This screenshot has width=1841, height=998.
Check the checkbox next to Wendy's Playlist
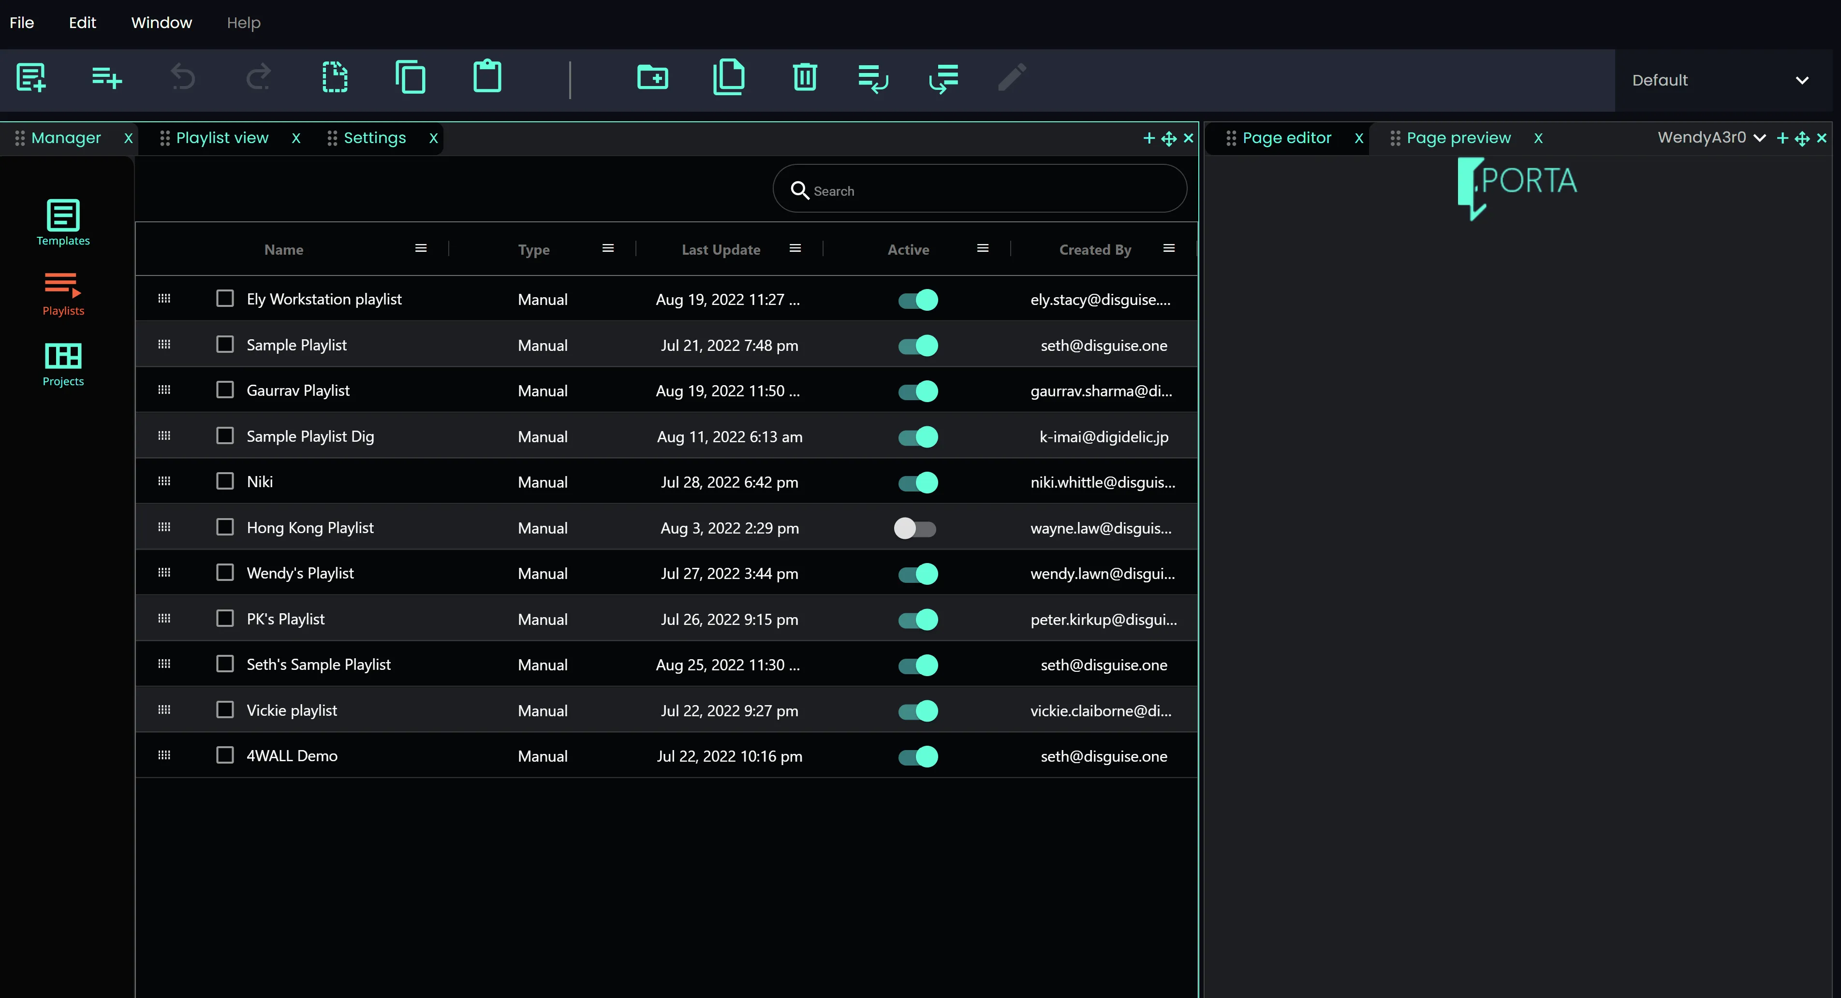click(x=225, y=572)
